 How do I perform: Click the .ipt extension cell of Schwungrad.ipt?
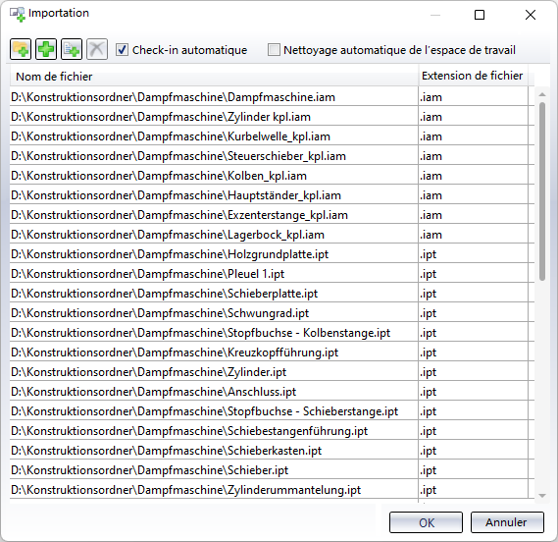473,312
